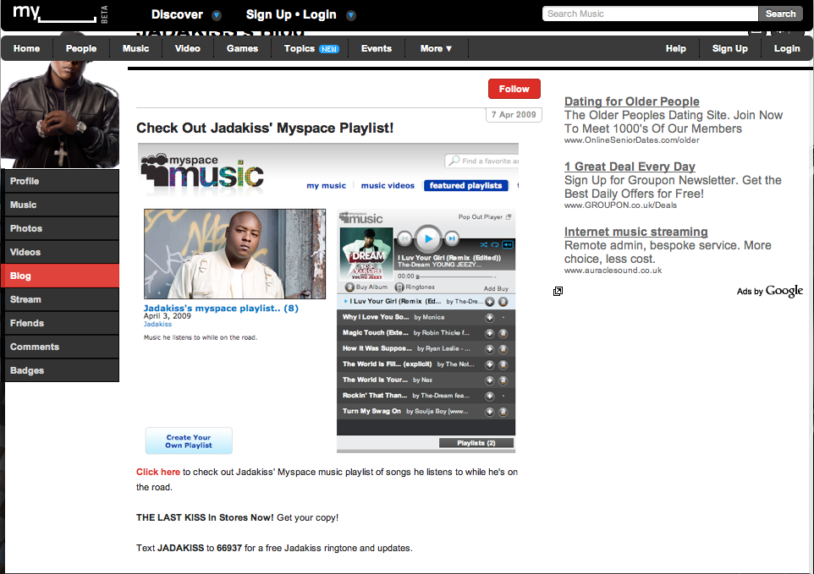Select the Friends sidebar tab
This screenshot has width=814, height=574.
point(62,324)
